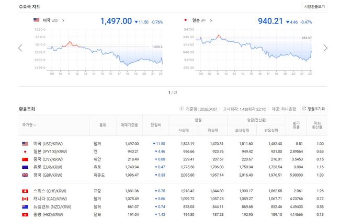Click the Japan flag icon in the chart header

pyautogui.click(x=185, y=20)
